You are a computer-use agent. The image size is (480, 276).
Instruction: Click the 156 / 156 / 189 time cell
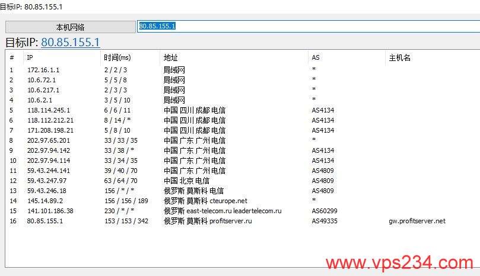pyautogui.click(x=126, y=201)
